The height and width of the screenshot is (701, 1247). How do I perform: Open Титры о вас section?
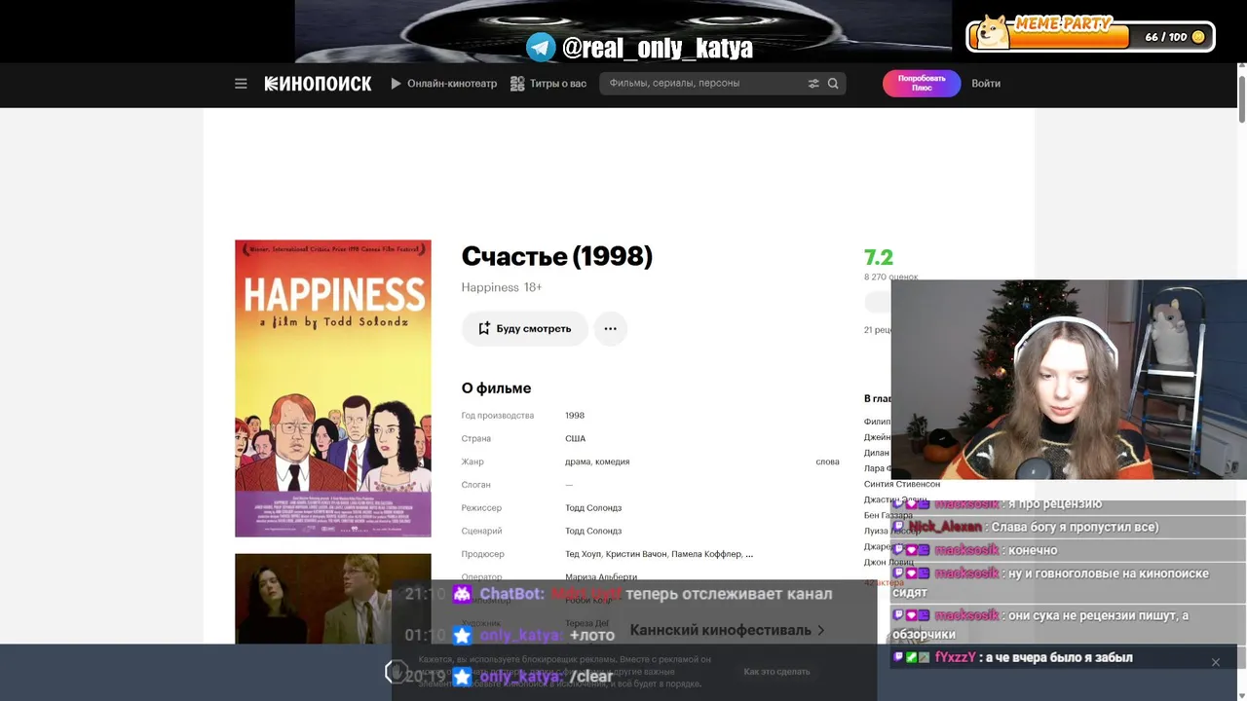pyautogui.click(x=548, y=84)
